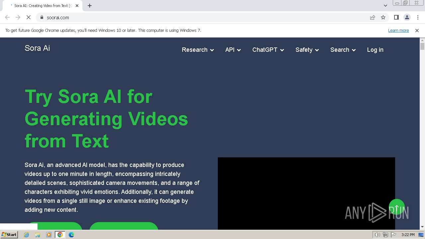Click the Sora Ai site logo
Image resolution: width=425 pixels, height=239 pixels.
click(x=37, y=48)
